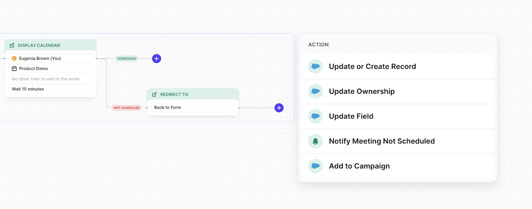The image size is (532, 209).
Task: Select the Update or Create Record action
Action: [398, 67]
